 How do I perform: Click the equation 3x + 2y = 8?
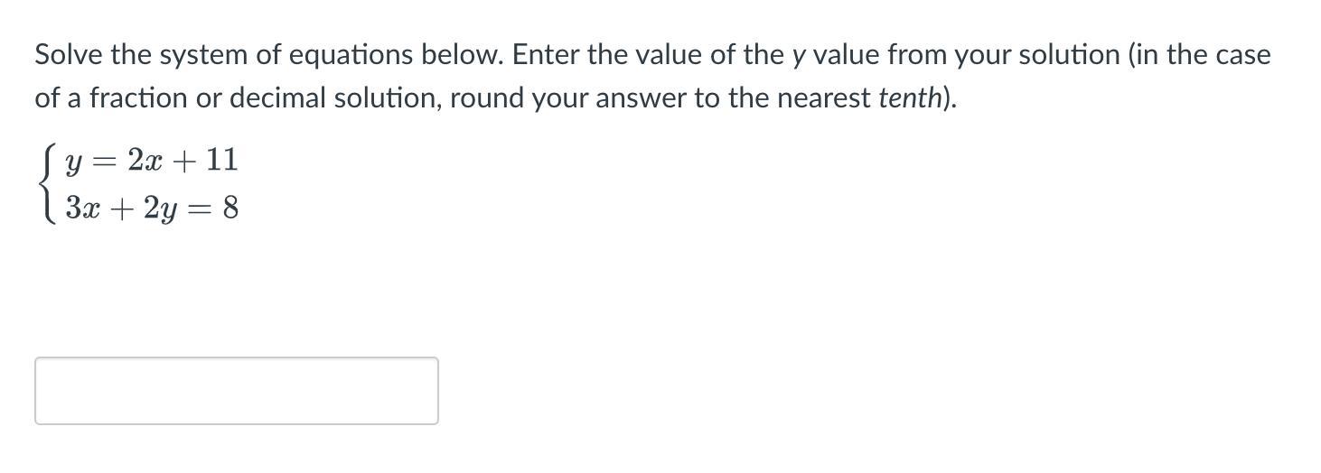click(152, 209)
